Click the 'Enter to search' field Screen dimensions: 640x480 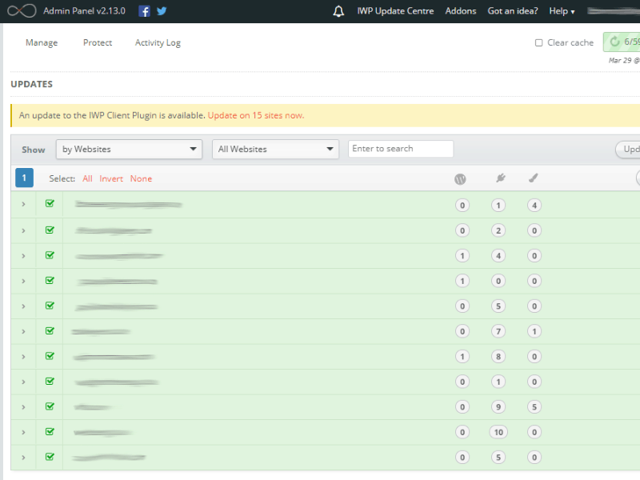(x=400, y=149)
